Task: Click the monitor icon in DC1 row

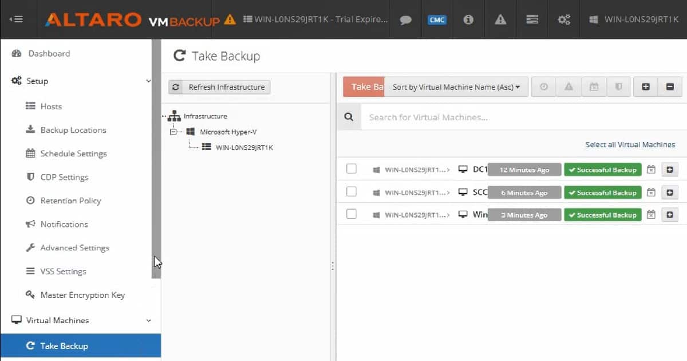Action: [x=463, y=170]
